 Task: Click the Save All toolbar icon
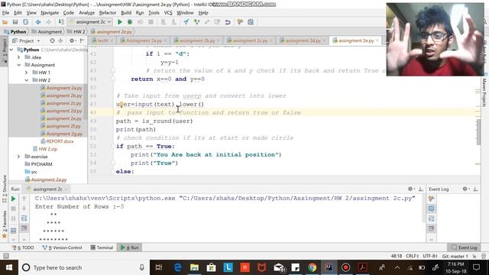pos(15,22)
